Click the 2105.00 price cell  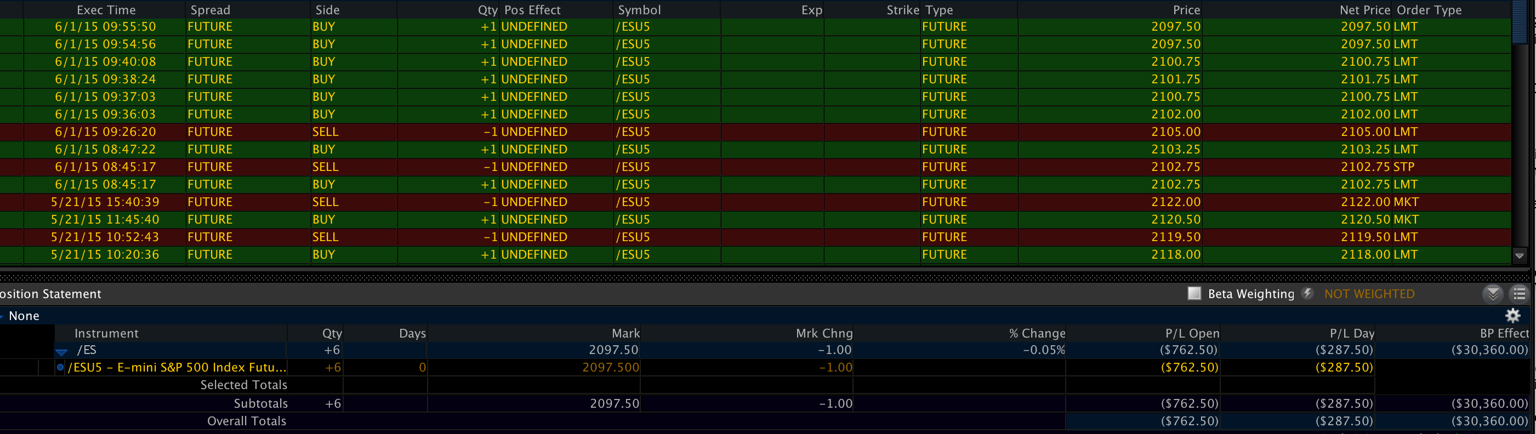[1175, 132]
